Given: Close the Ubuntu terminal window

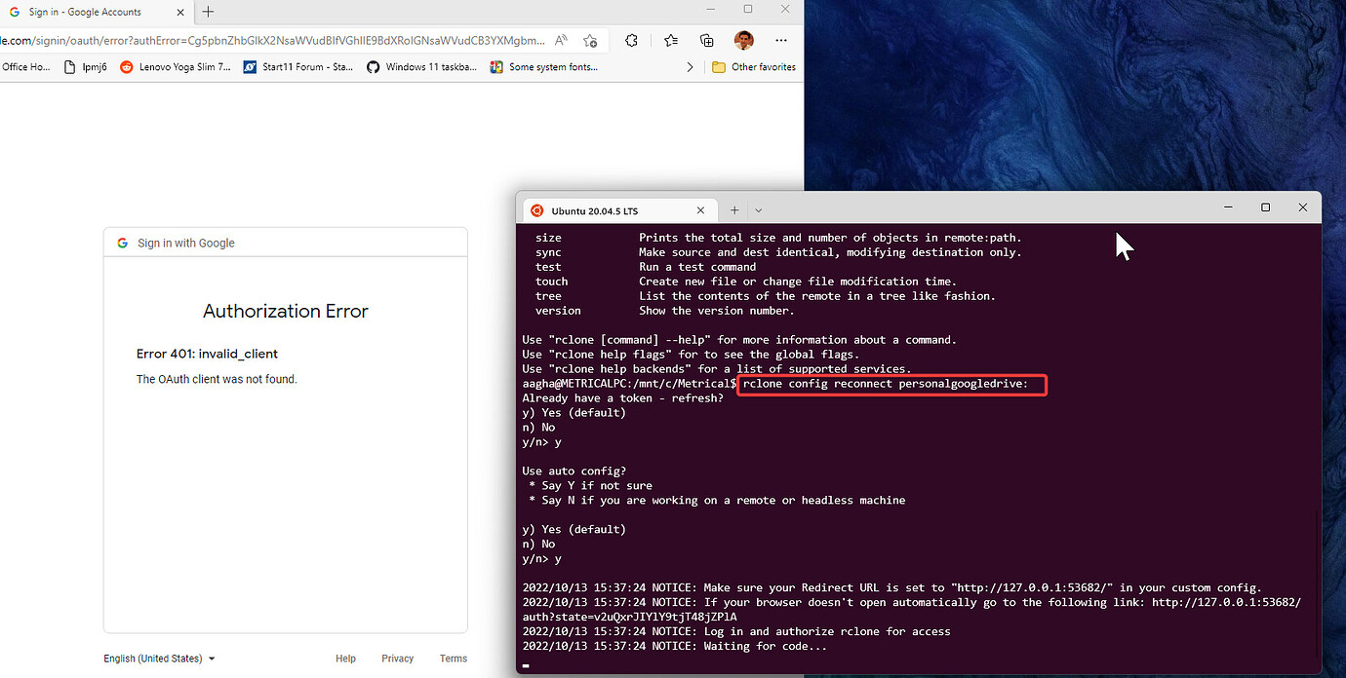Looking at the screenshot, I should [1302, 207].
